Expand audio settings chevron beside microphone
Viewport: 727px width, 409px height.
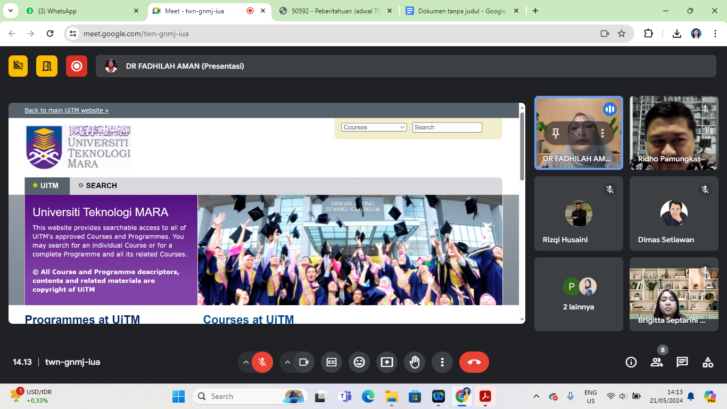(246, 362)
